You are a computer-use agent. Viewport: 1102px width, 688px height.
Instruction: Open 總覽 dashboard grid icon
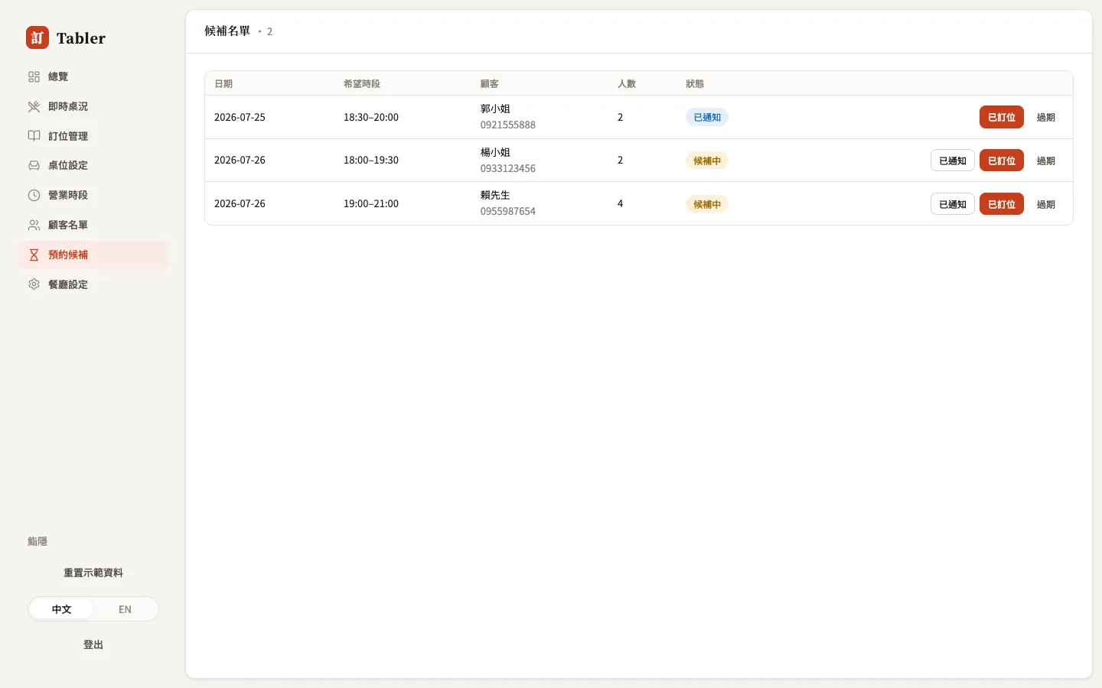click(34, 76)
